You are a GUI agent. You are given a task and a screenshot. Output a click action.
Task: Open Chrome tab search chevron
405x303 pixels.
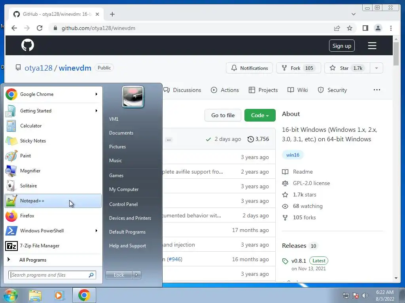pos(354,14)
